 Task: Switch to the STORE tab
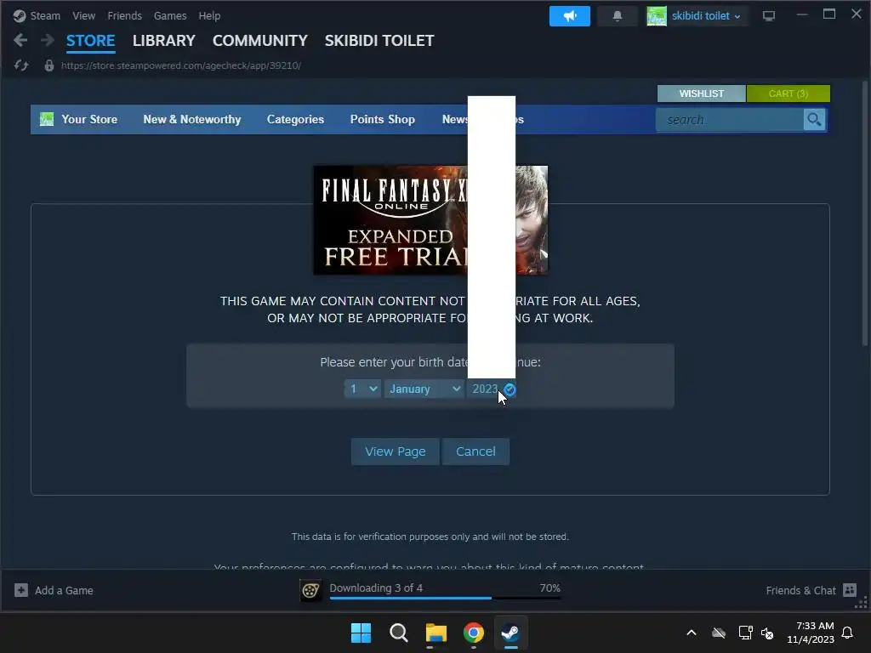click(90, 41)
